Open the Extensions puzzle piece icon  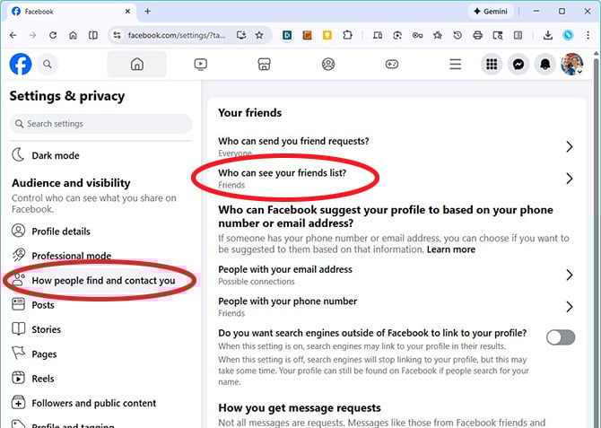[347, 35]
